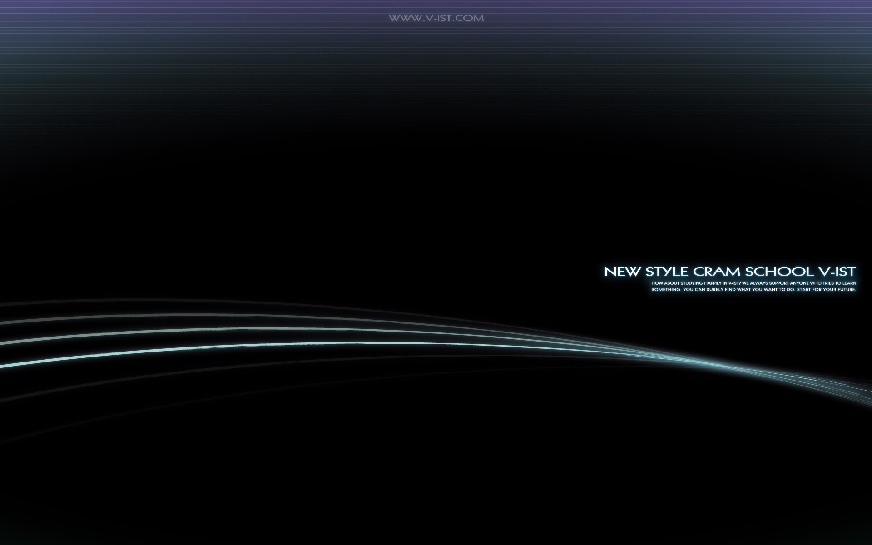Click the word NEW in the heading
The height and width of the screenshot is (545, 872).
click(x=622, y=272)
